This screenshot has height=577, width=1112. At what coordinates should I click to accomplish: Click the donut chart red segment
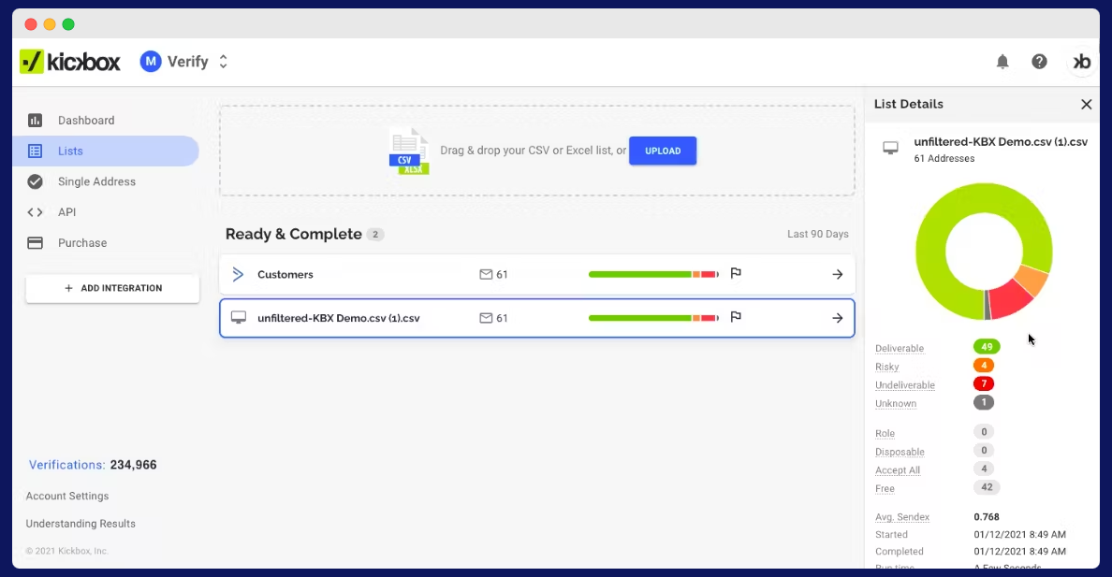[1009, 298]
